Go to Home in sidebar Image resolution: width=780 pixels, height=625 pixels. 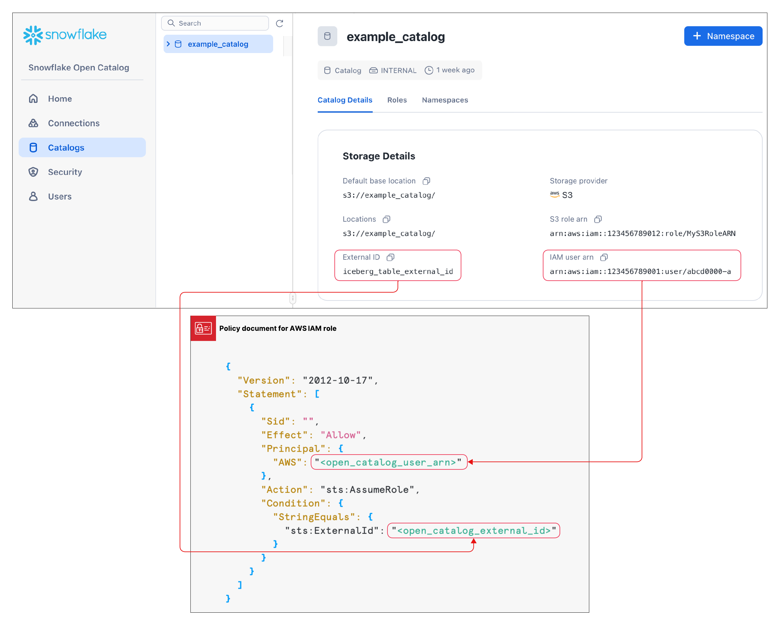[60, 99]
